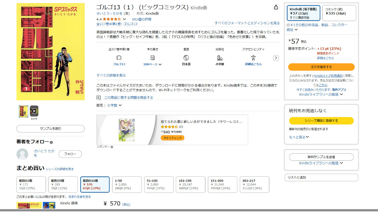Expand もっと見る in series box
The width and height of the screenshot is (378, 212).
point(299,137)
